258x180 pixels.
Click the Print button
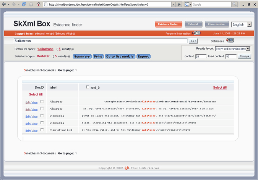point(98,57)
